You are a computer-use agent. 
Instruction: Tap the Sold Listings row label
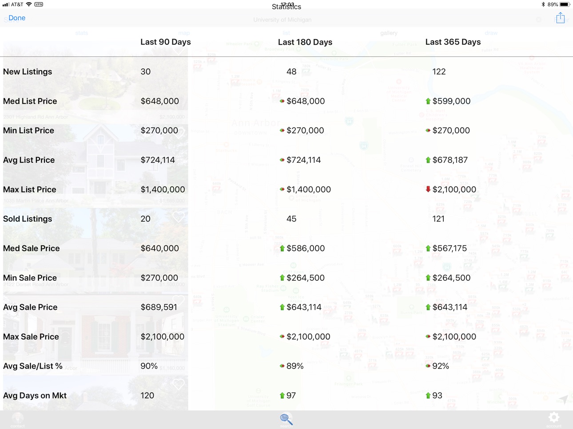pos(28,219)
